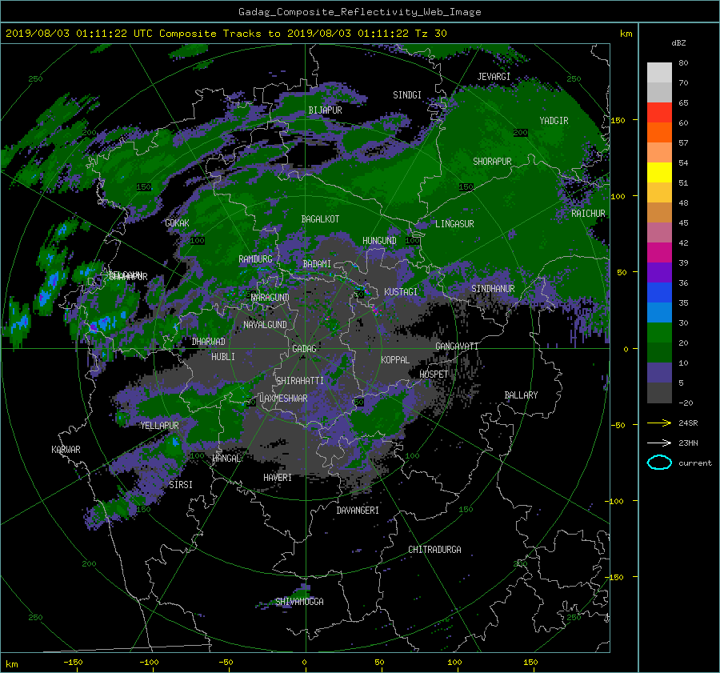Screen dimensions: 720x673
Task: Click the RAMDURG city label
Action: (x=255, y=259)
